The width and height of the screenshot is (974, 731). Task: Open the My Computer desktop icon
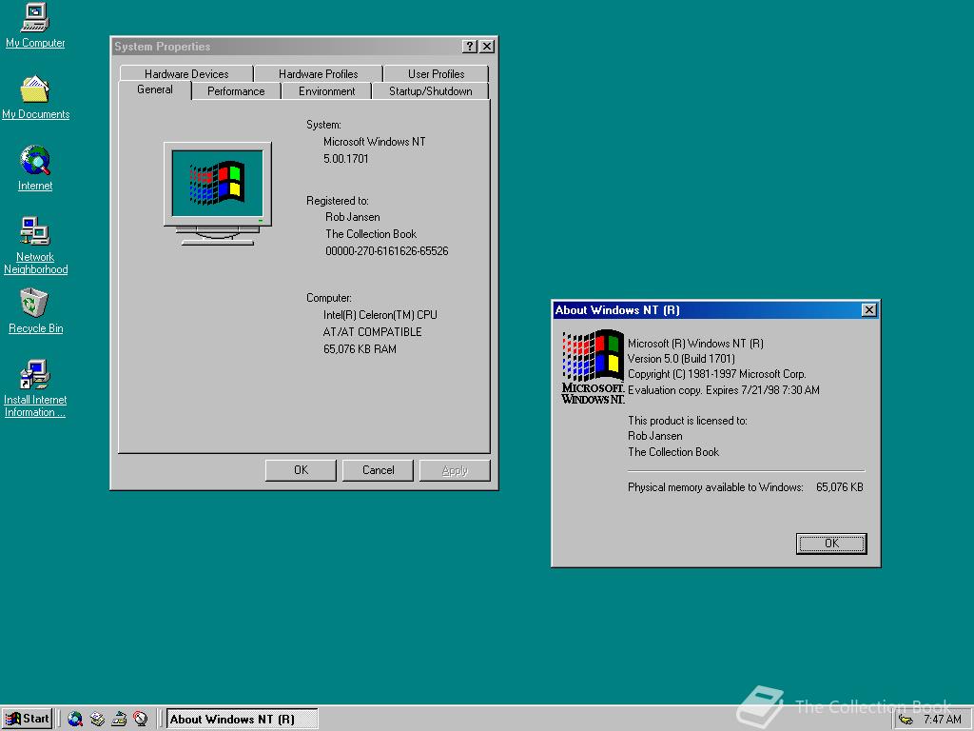coord(35,19)
